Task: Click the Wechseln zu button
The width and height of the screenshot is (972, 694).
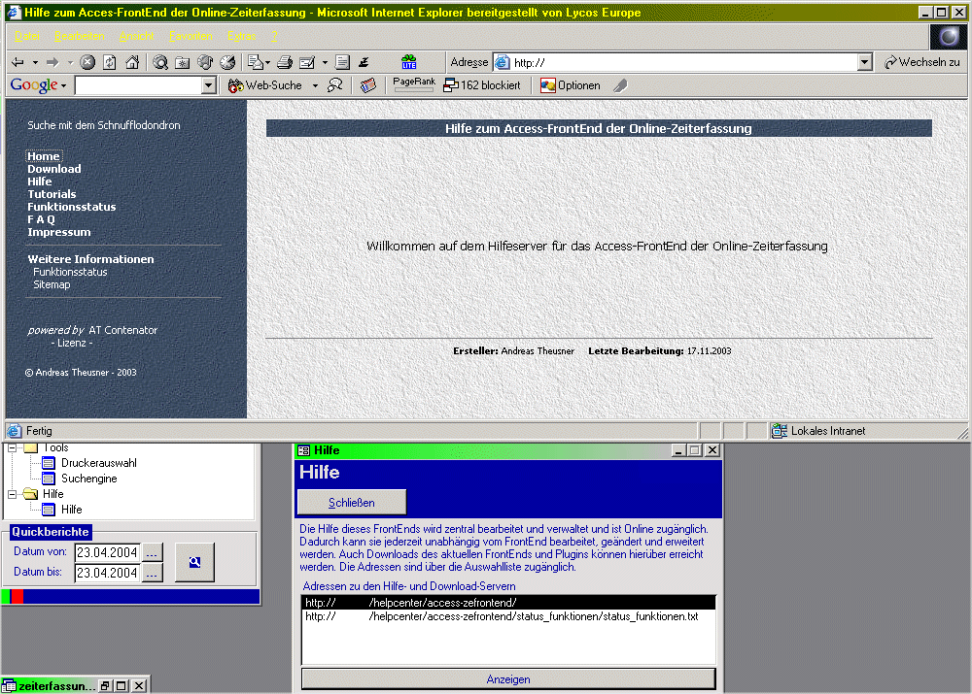Action: (922, 62)
